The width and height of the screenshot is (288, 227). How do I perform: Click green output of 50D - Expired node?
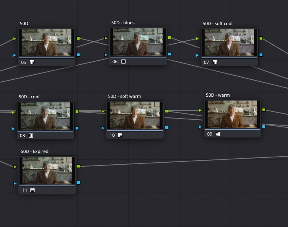pyautogui.click(x=78, y=166)
